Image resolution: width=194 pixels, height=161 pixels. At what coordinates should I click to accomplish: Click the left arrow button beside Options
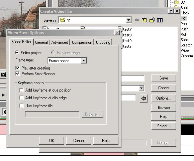click(x=143, y=98)
